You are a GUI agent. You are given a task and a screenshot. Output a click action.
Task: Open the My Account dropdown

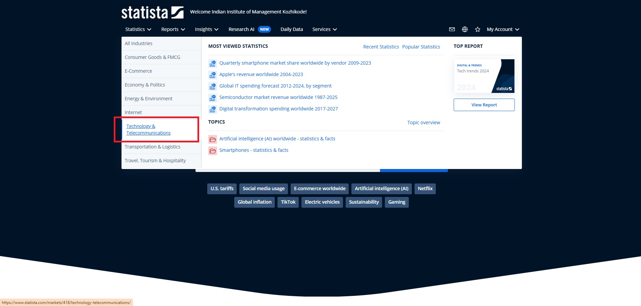(503, 29)
